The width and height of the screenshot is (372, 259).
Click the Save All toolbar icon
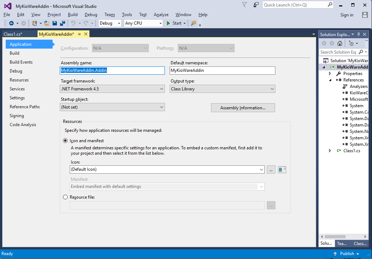[63, 23]
